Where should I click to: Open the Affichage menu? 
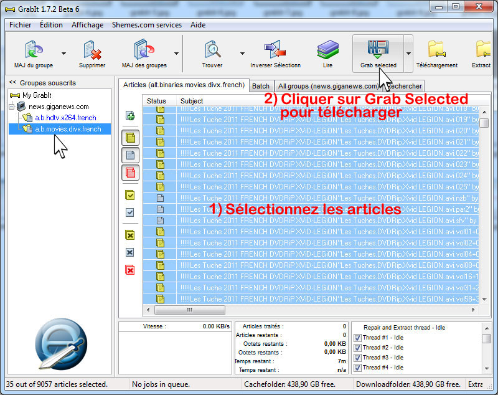click(87, 25)
